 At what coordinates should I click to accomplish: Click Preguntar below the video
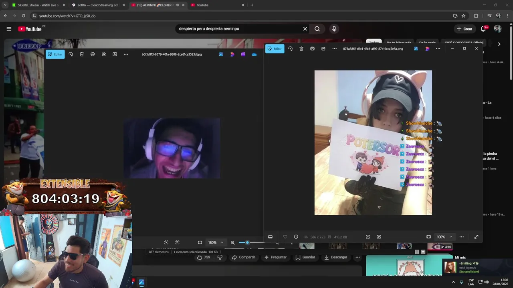click(x=275, y=257)
